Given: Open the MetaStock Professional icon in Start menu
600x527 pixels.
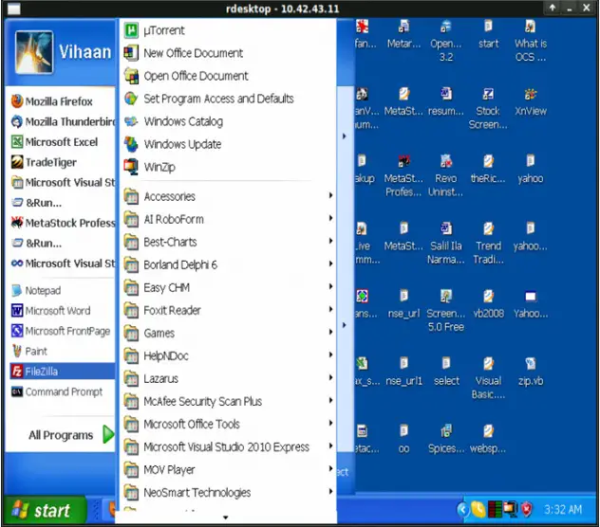Looking at the screenshot, I should pyautogui.click(x=17, y=223).
